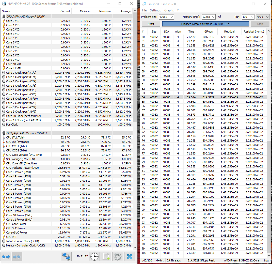Click clock icon beside Bus Clock
The image size is (272, 264).
tap(4, 125)
